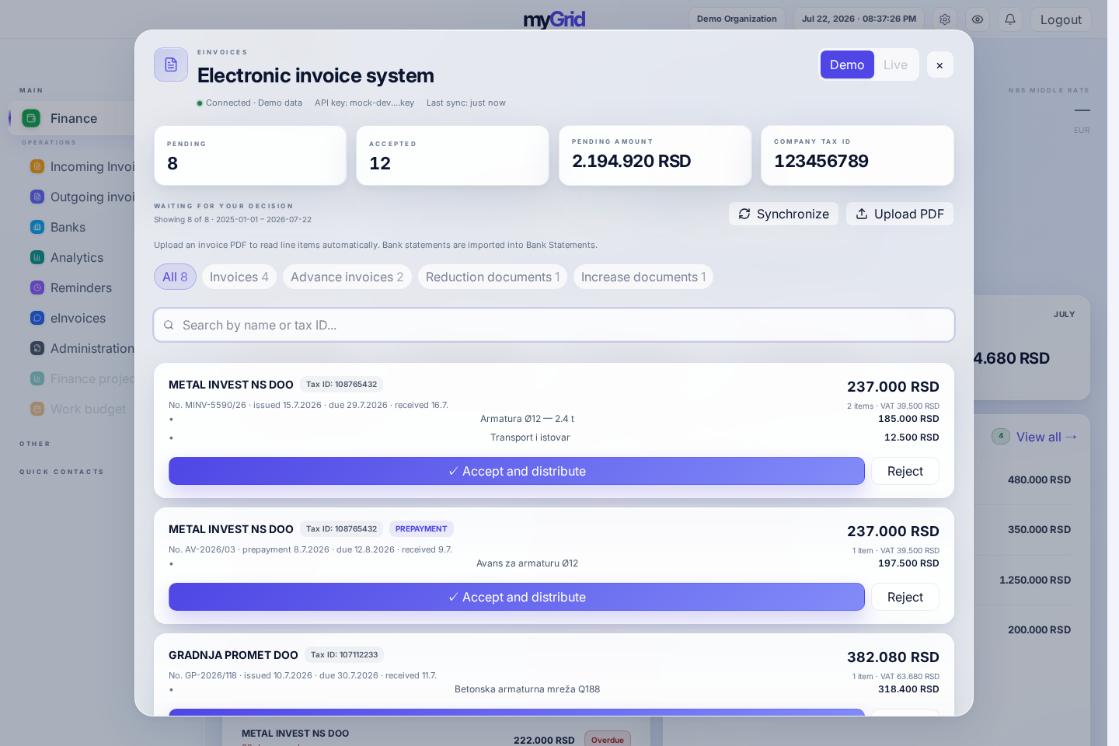
Task: Click the Pending amount 2.194.920 RSD card
Action: coord(655,155)
